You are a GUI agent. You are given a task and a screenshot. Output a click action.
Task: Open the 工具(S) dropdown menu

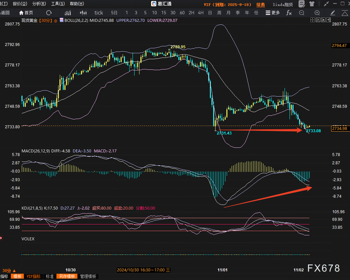point(57,3)
